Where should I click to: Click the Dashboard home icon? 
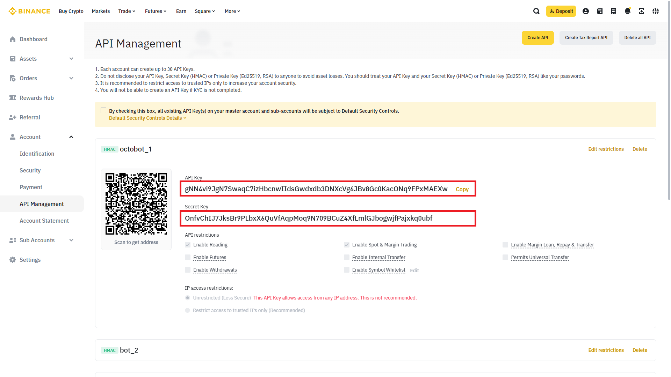[x=13, y=39]
